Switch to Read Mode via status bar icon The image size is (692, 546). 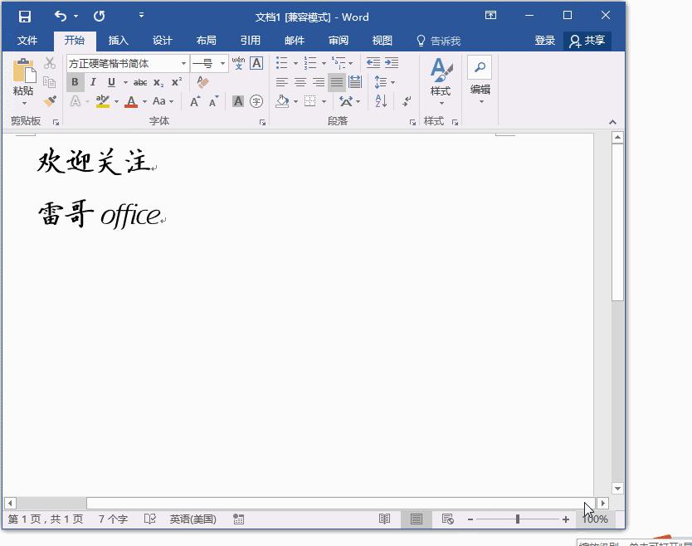[384, 519]
